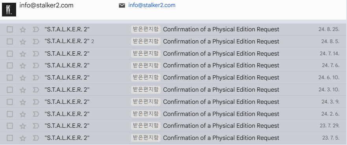
Task: Click the sender's black profile avatar
Action: [x=9, y=9]
